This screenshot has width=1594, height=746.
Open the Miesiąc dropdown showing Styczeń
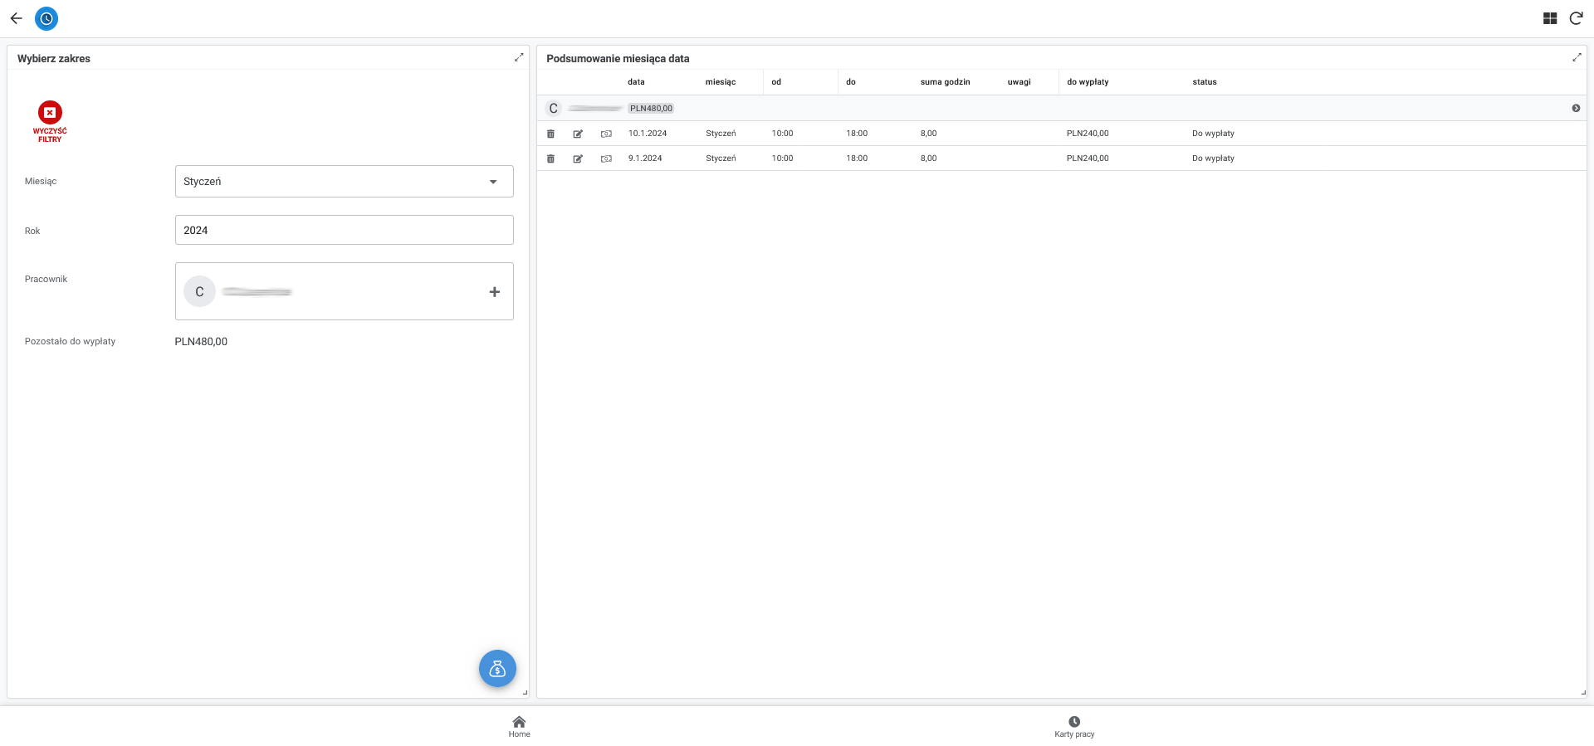[x=344, y=182]
